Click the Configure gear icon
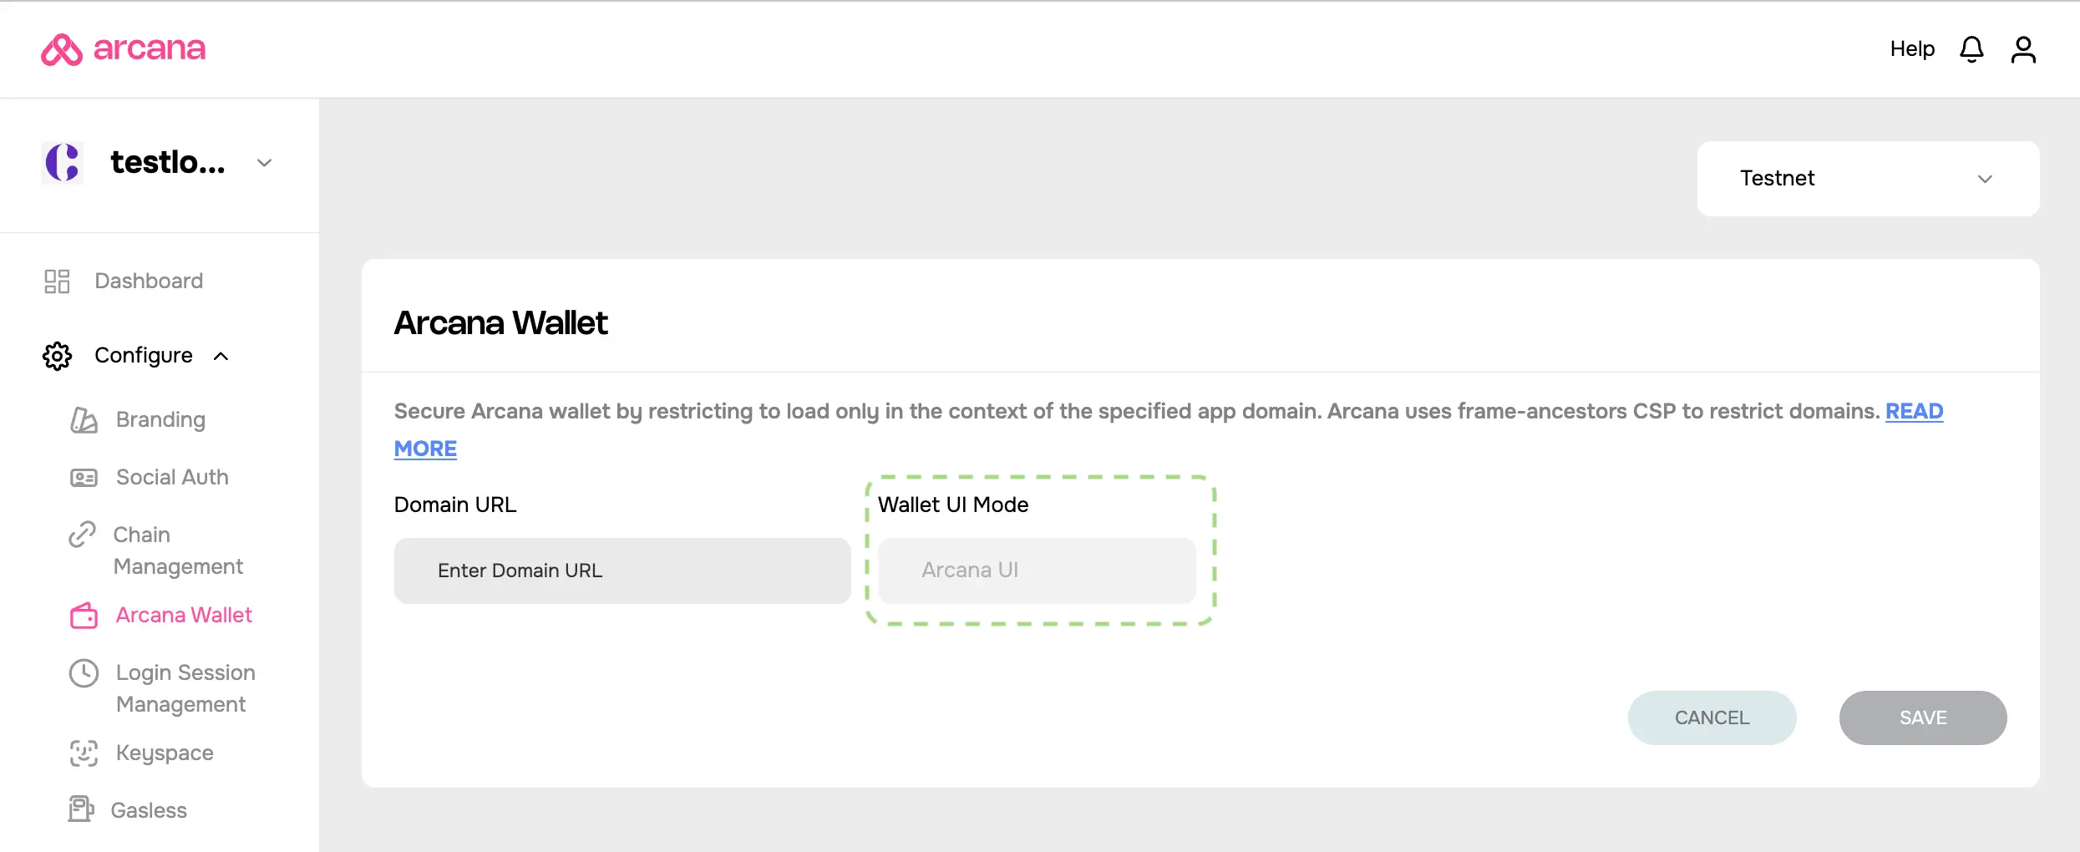Viewport: 2080px width, 852px height. coord(57,356)
